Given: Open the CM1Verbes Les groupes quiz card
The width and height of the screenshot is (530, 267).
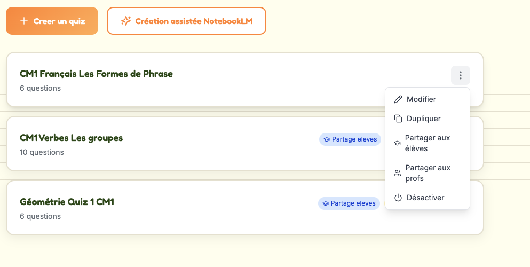Looking at the screenshot, I should (72, 138).
